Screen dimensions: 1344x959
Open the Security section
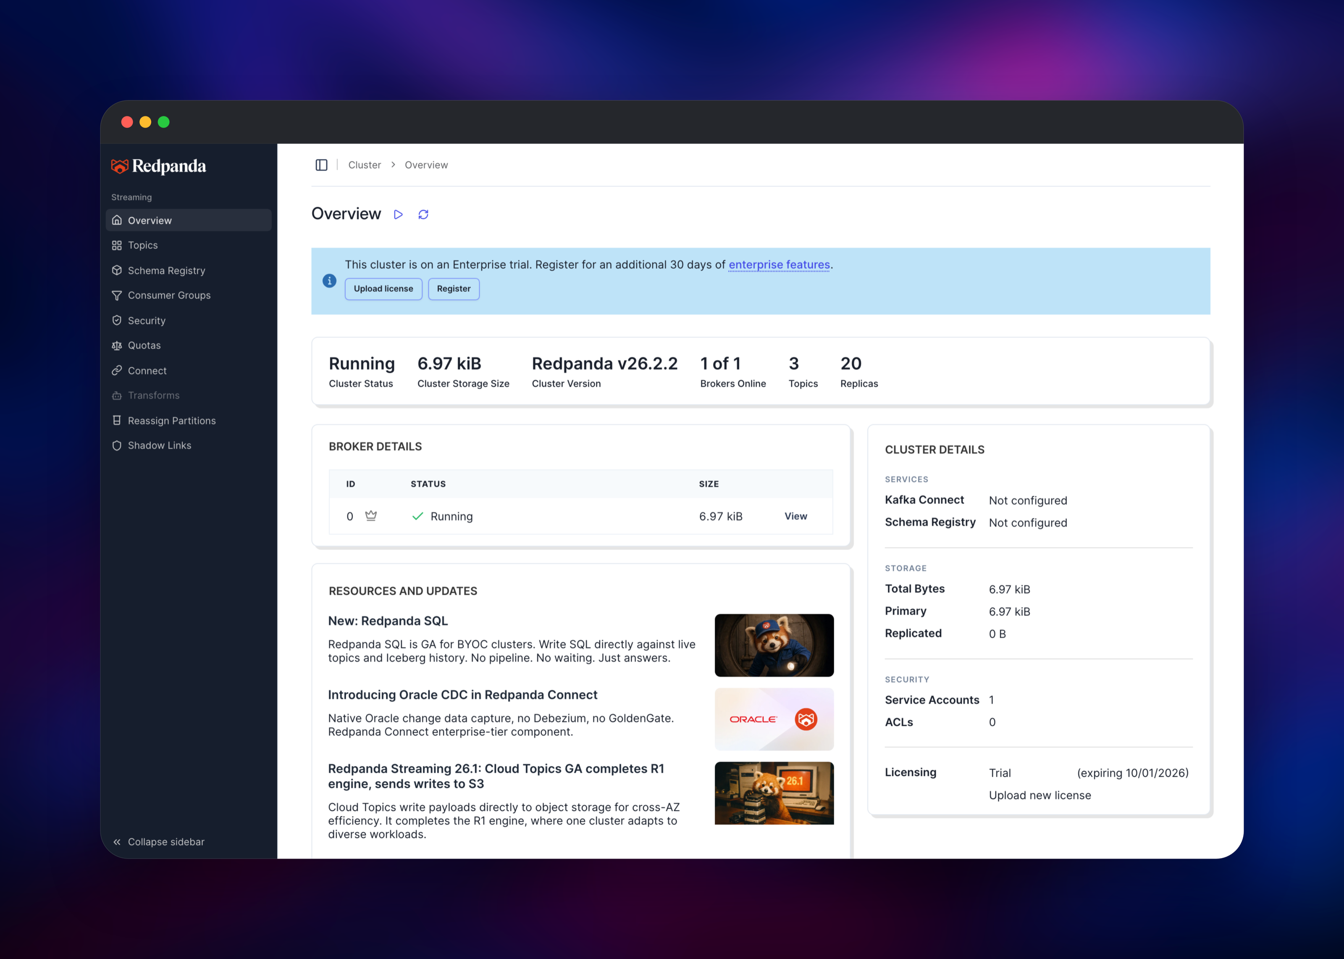pos(189,321)
